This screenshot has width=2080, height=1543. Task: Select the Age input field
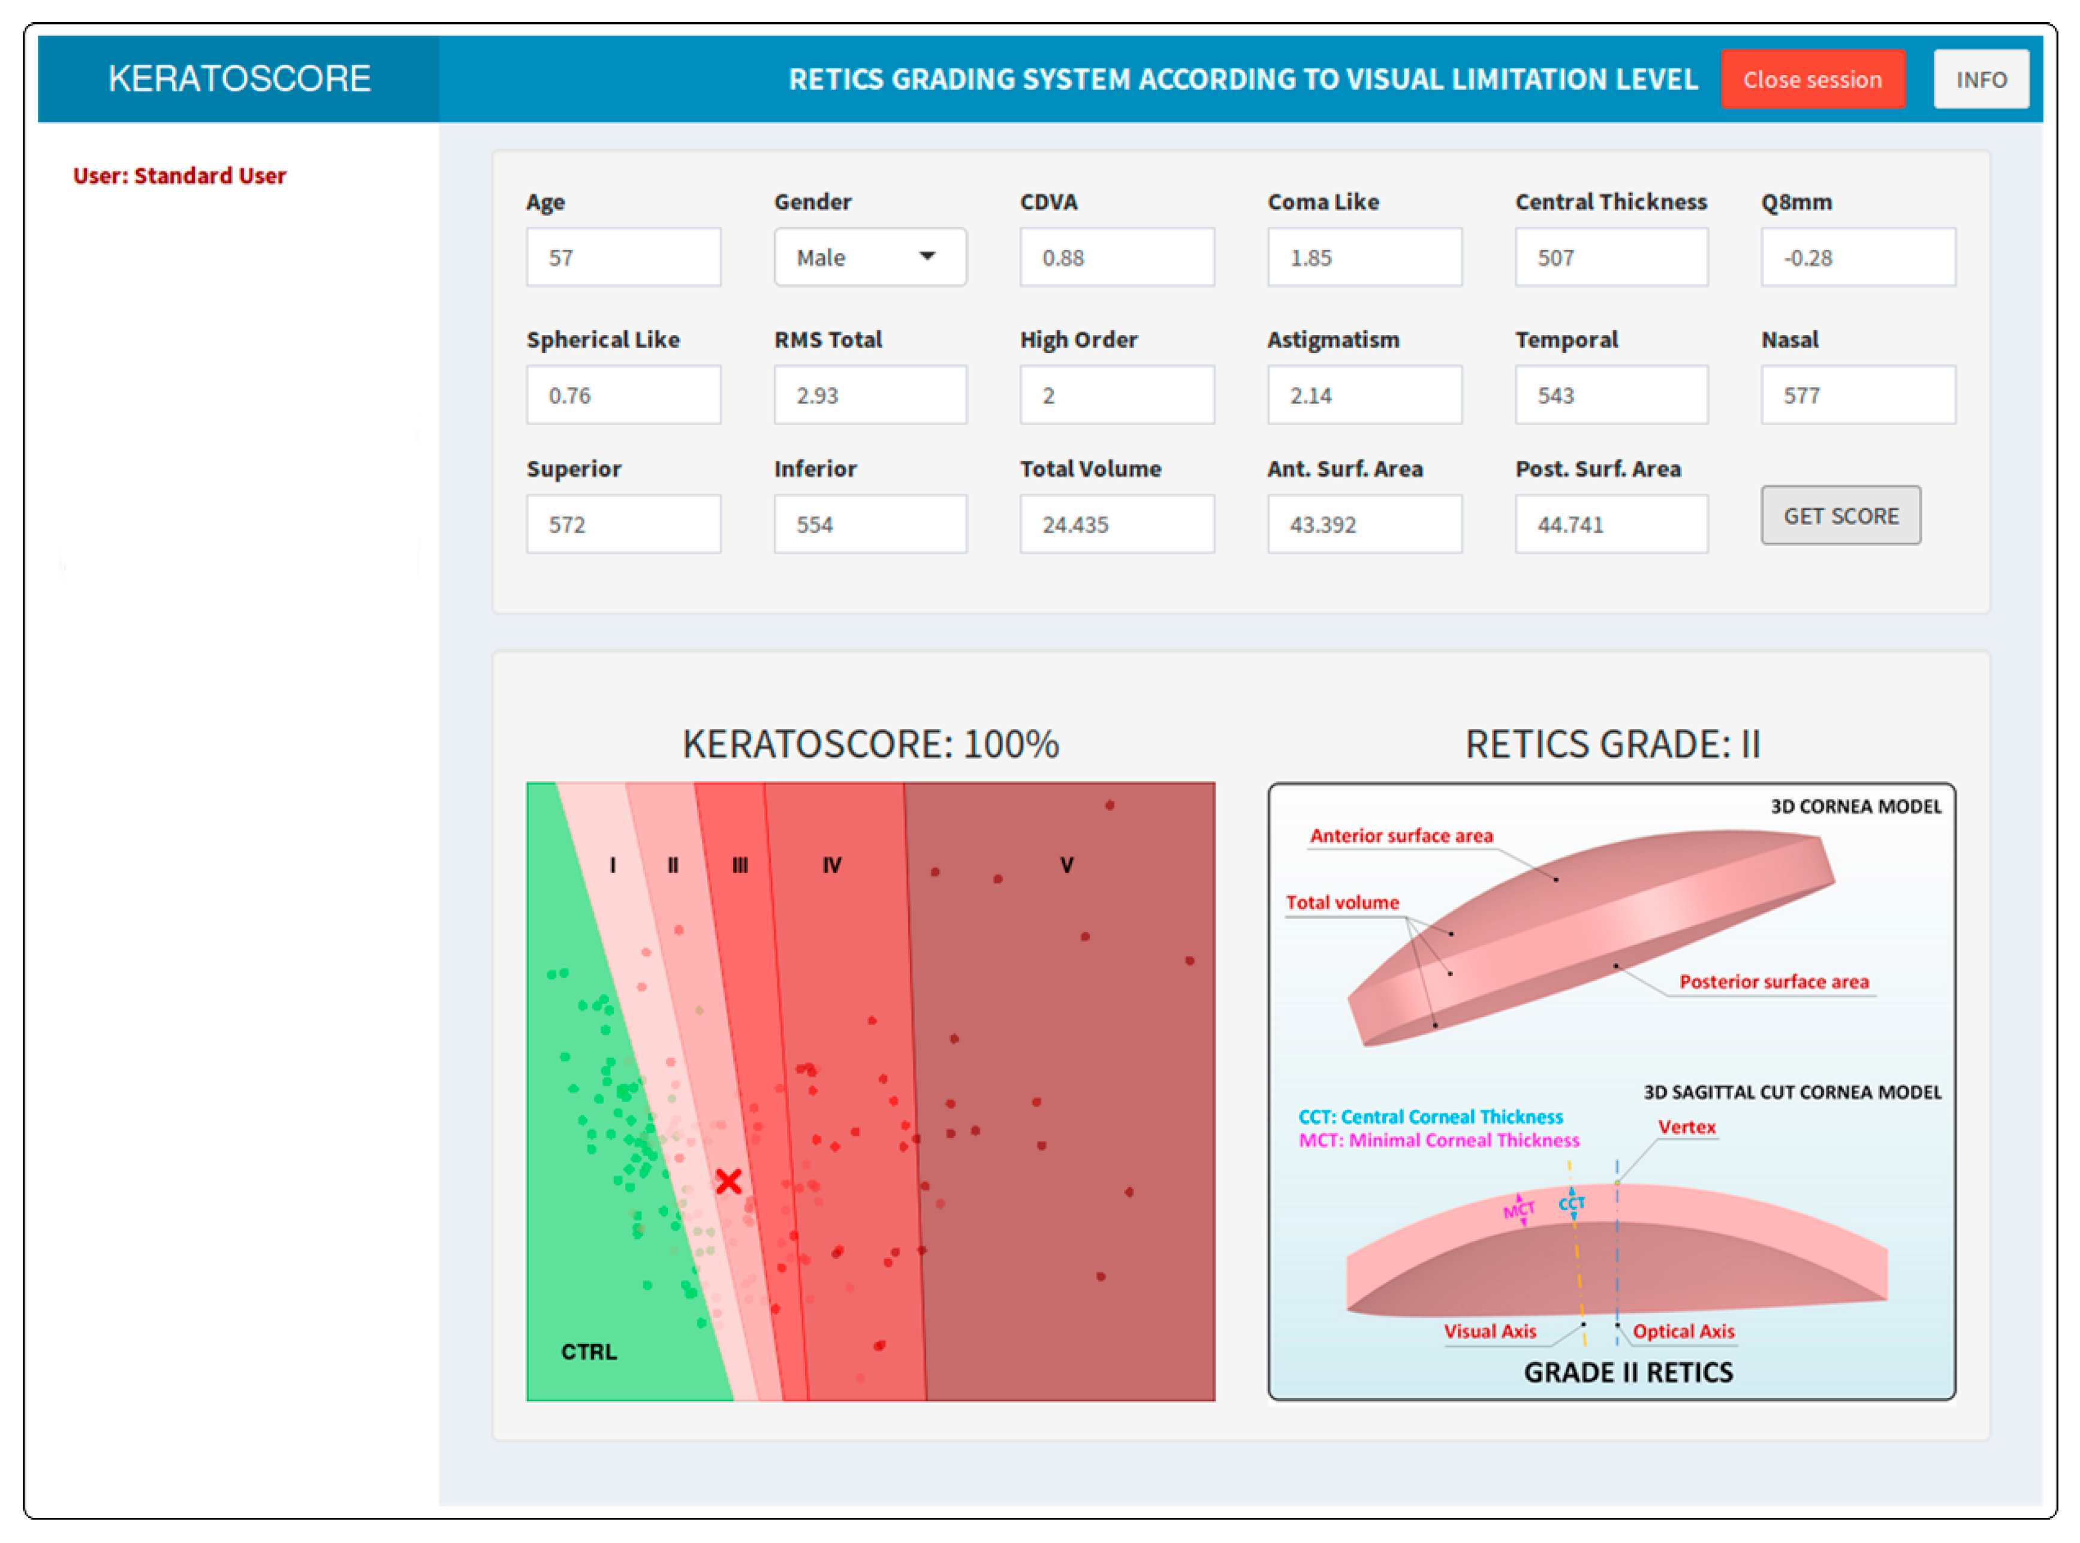tap(623, 257)
